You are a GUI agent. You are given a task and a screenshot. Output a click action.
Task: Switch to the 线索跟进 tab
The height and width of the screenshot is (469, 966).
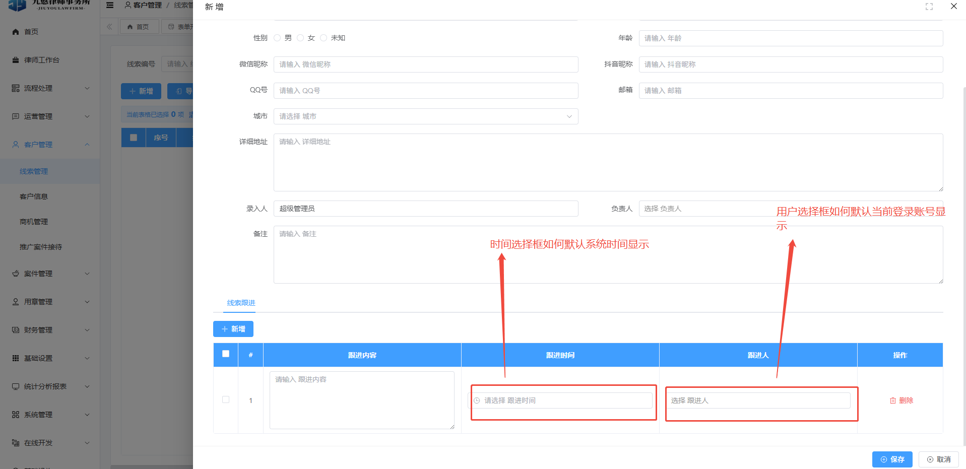pos(241,303)
